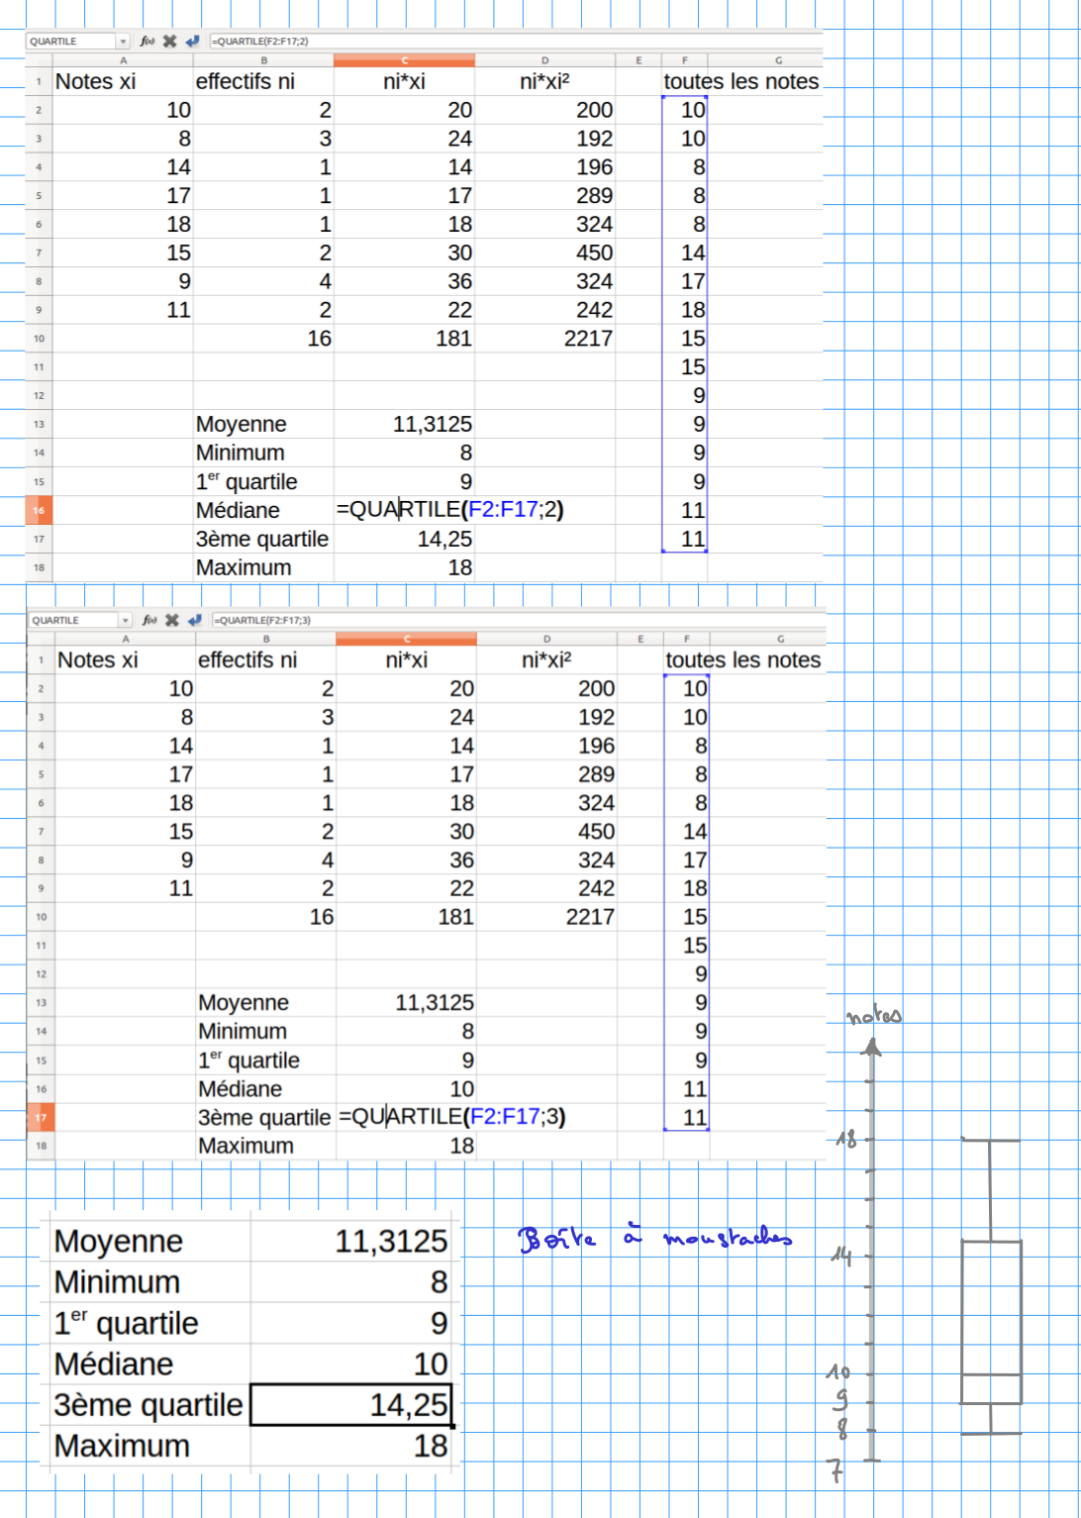Viewport: 1081px width, 1518px height.
Task: Select the orange highlighted row header 17
Action: 41,1117
